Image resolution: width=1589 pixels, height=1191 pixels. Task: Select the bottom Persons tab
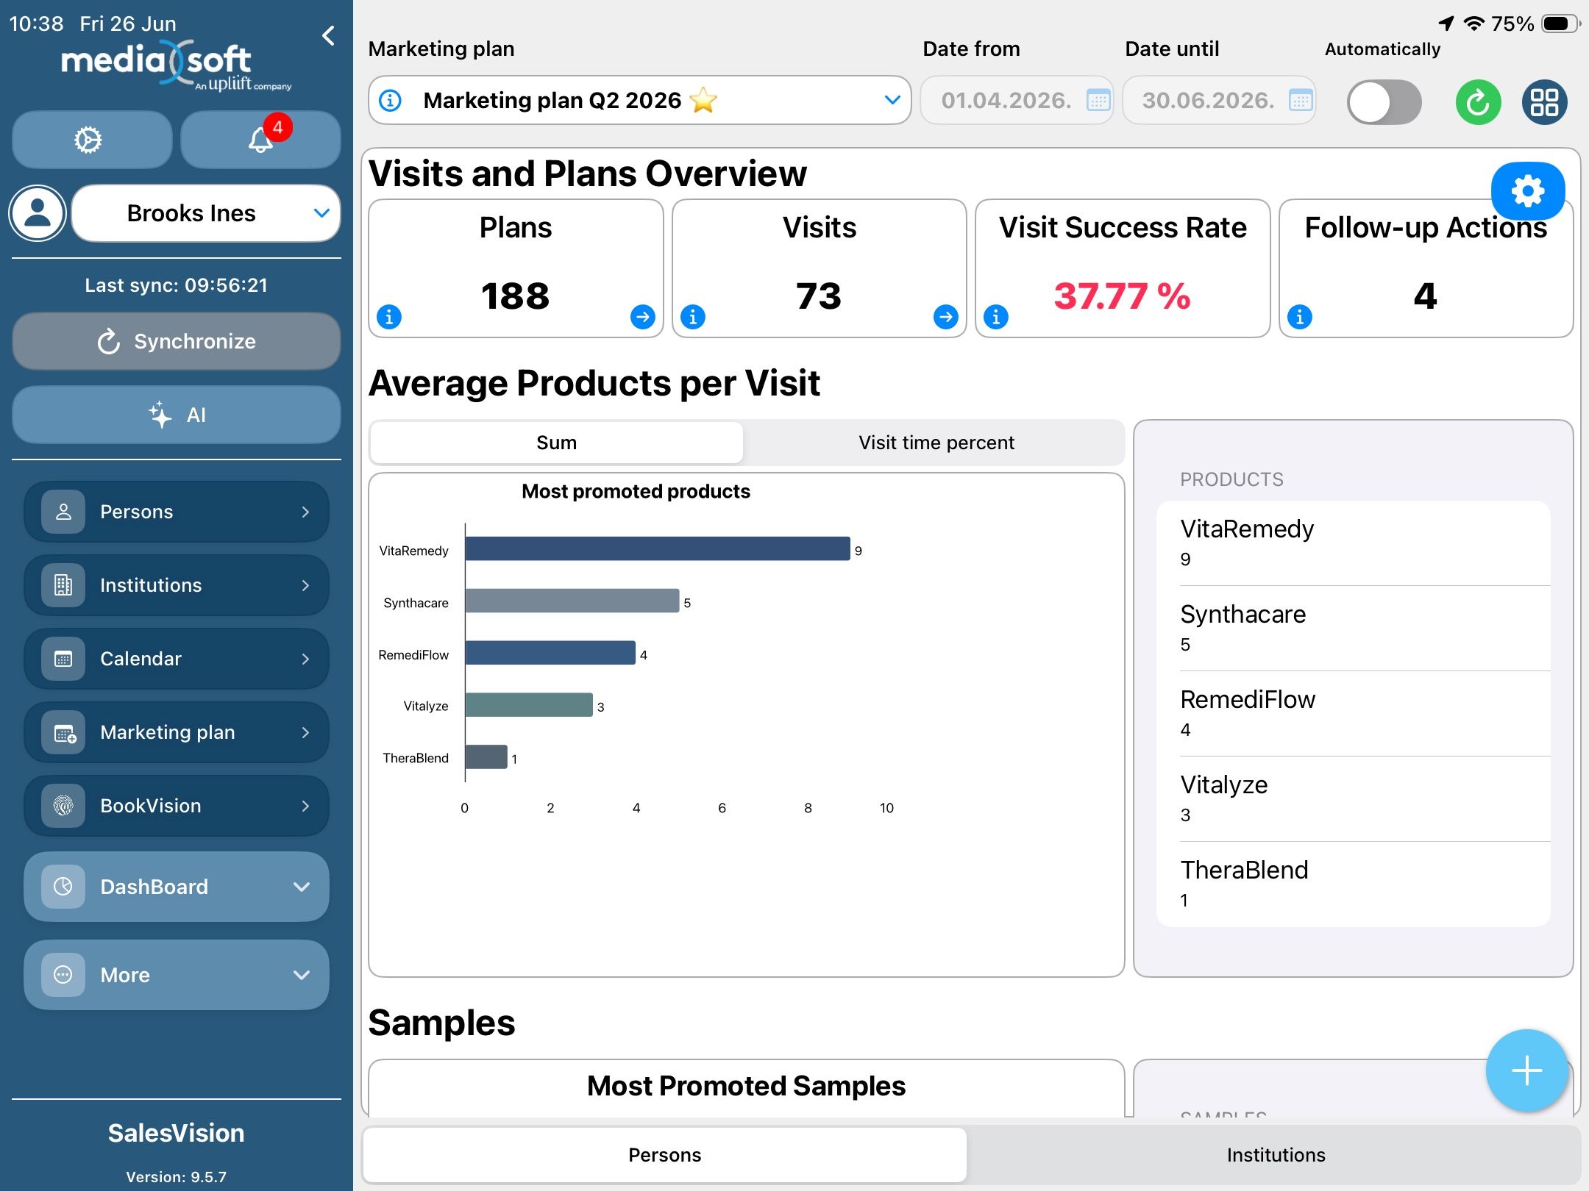click(664, 1155)
